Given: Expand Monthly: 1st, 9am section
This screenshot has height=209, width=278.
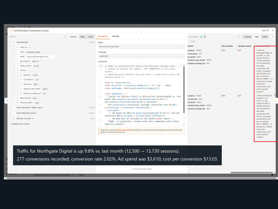Looking at the screenshot, I should 10,118.
